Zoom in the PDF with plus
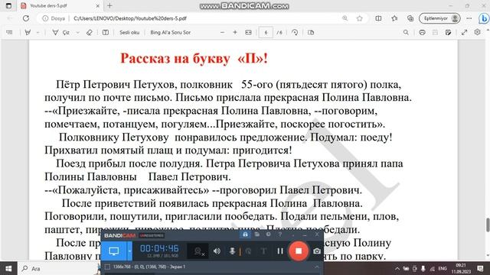The image size is (490, 275). [x=235, y=32]
